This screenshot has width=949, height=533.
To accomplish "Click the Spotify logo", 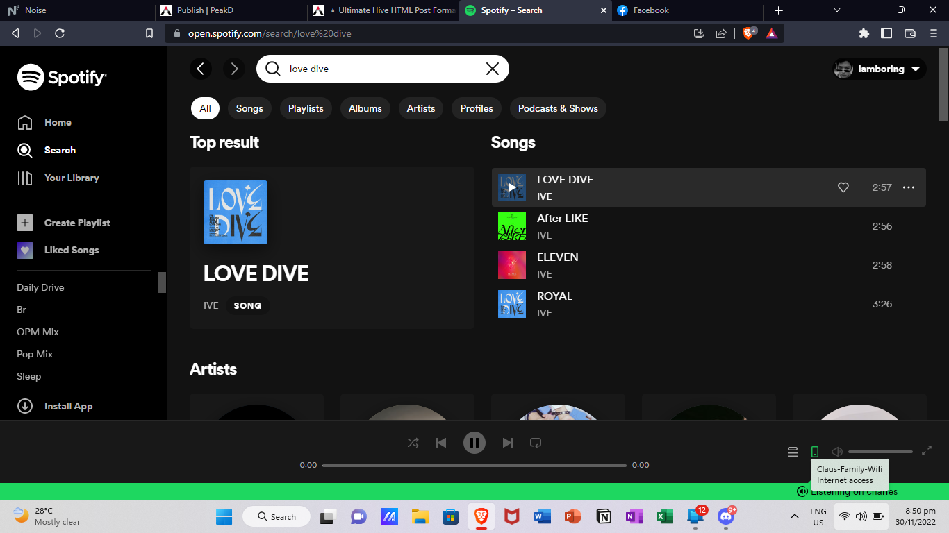I will coord(62,77).
